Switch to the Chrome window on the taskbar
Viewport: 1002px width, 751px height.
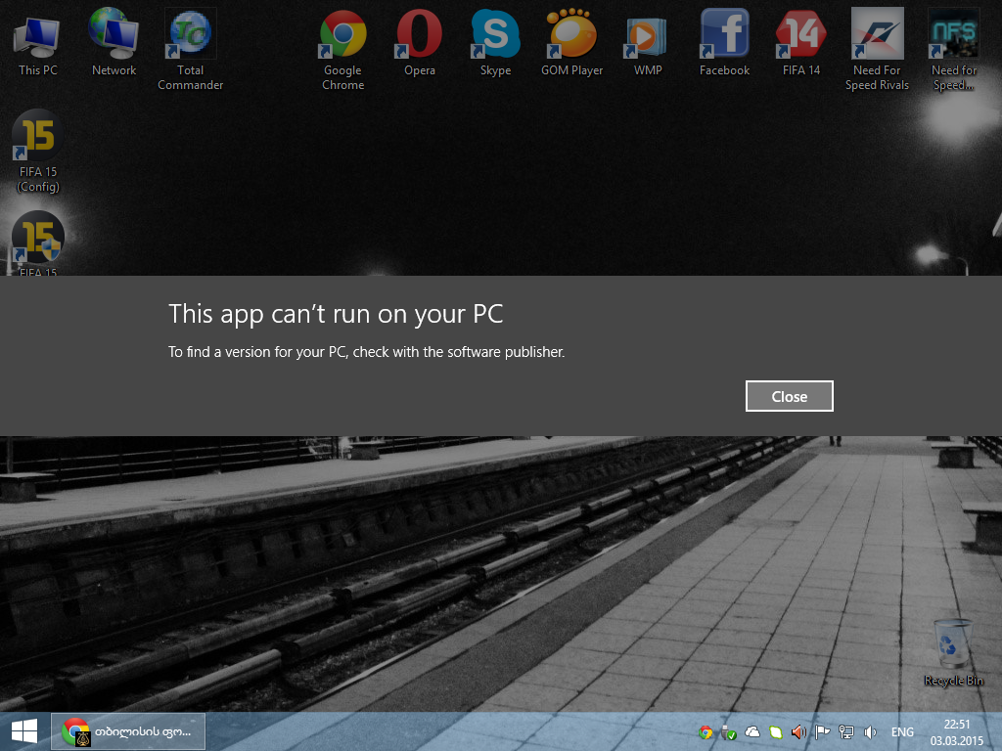(127, 730)
